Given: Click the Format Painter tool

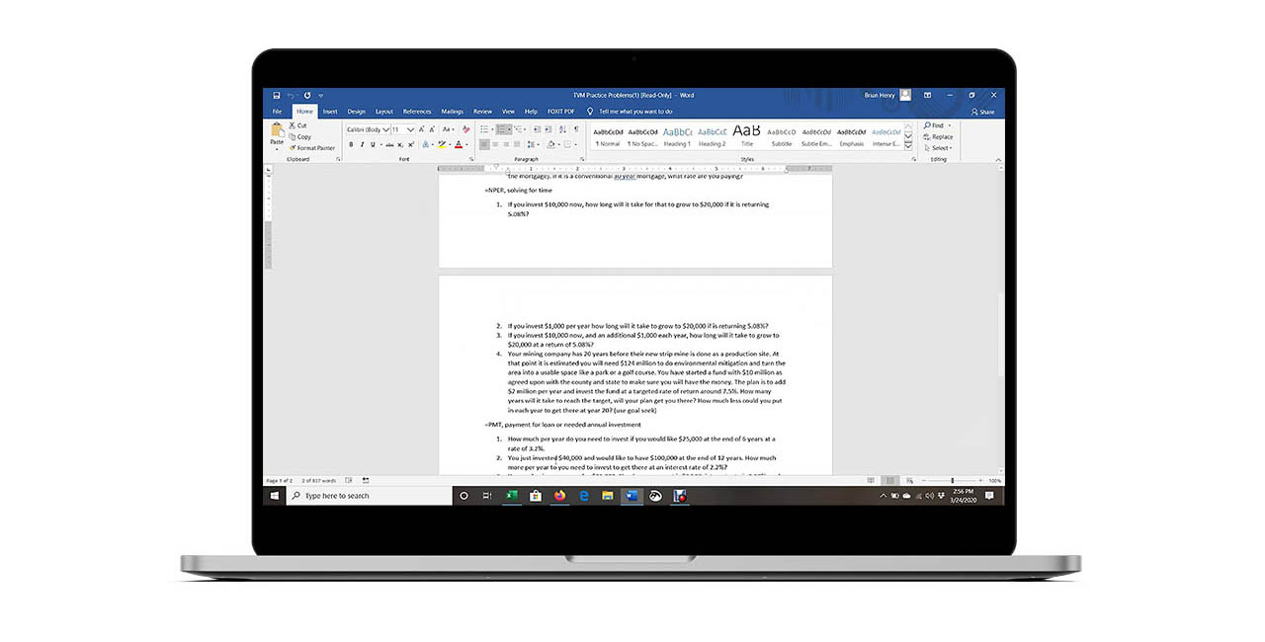Looking at the screenshot, I should pyautogui.click(x=312, y=148).
